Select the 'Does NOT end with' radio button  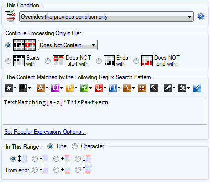point(136,61)
